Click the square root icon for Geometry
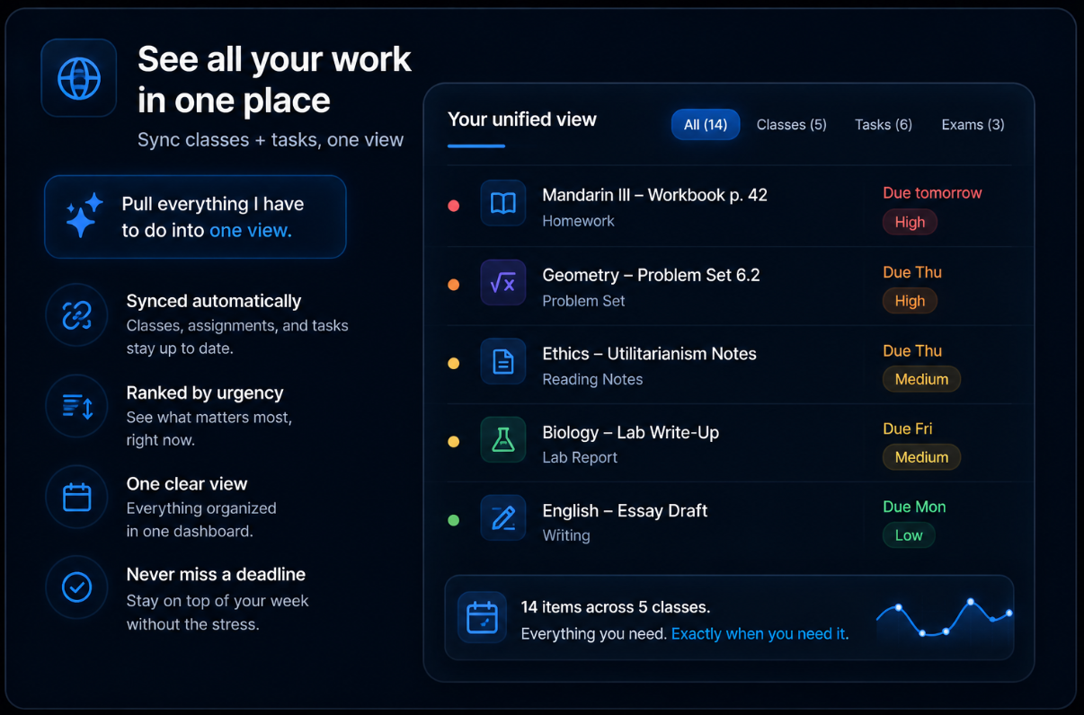This screenshot has width=1084, height=715. tap(502, 283)
